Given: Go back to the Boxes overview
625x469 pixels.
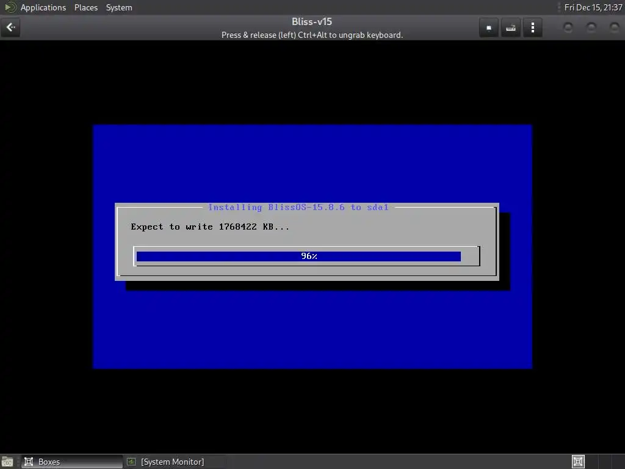Looking at the screenshot, I should pyautogui.click(x=10, y=27).
